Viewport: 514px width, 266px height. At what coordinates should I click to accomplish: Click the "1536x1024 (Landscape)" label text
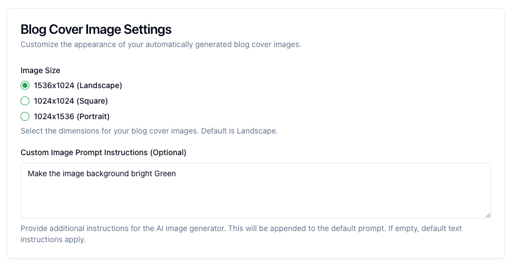[78, 85]
